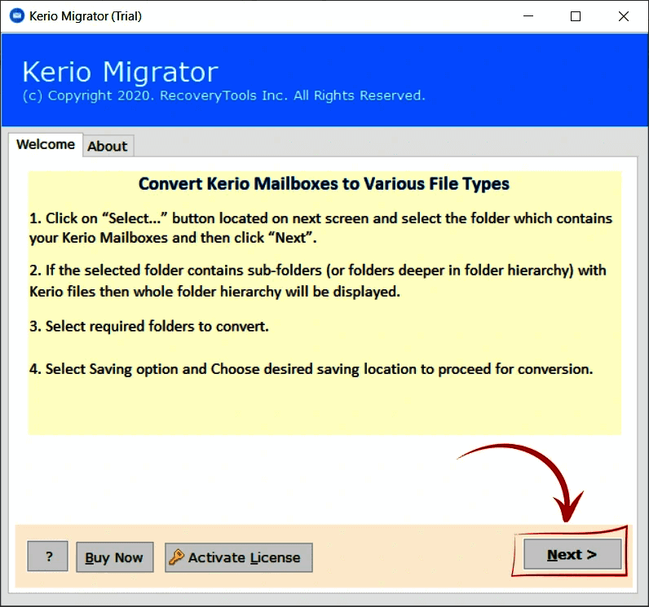Click step 3 Select required folders text

149,326
